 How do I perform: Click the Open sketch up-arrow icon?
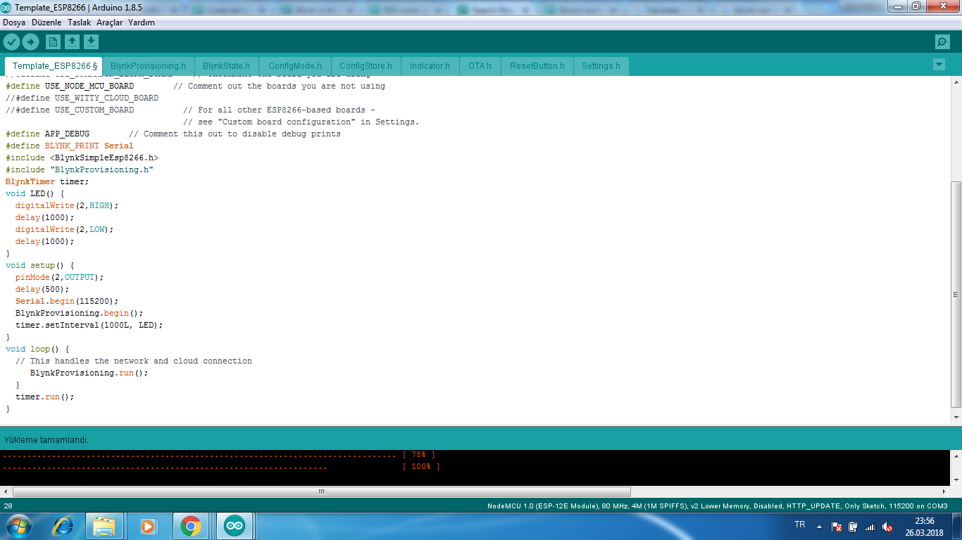tap(72, 42)
